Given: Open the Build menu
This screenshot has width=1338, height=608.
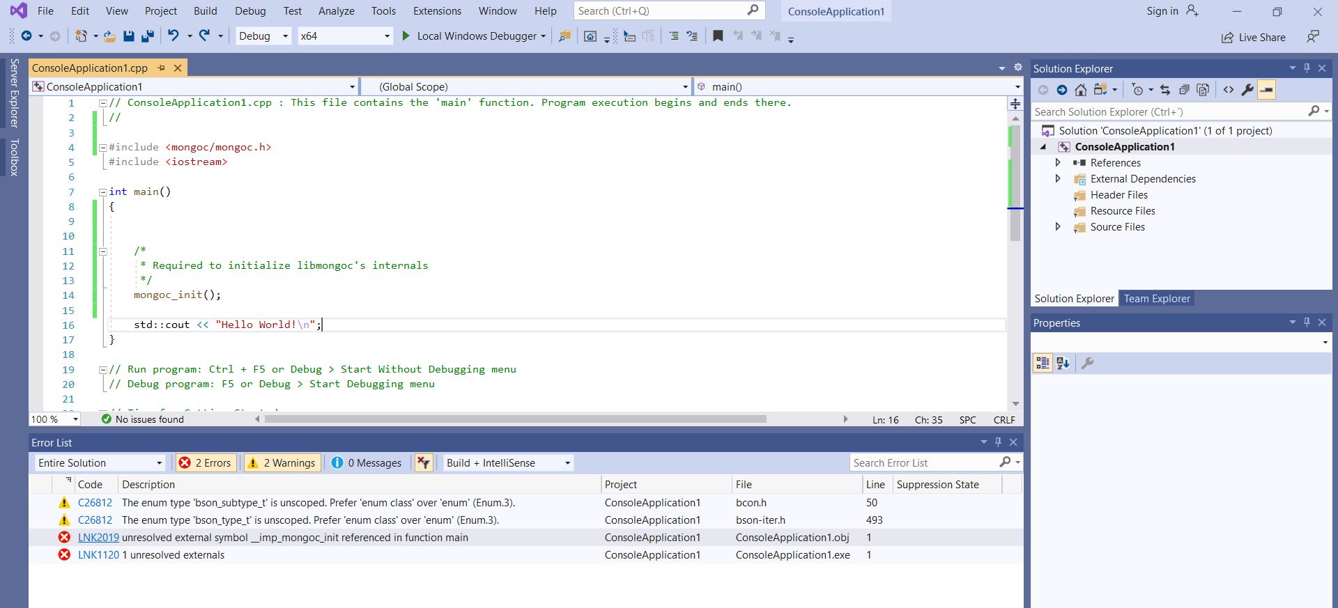Looking at the screenshot, I should 205,11.
